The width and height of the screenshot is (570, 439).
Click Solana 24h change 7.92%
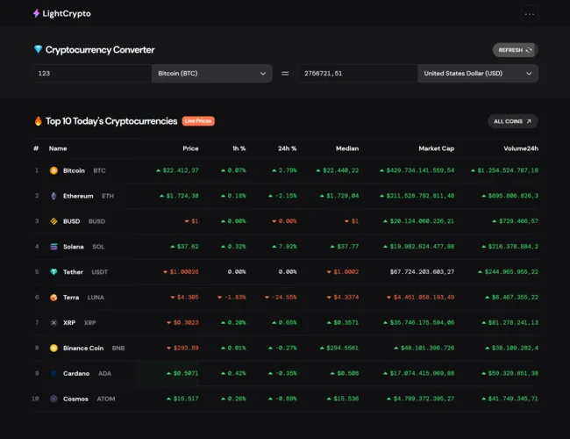pyautogui.click(x=288, y=247)
